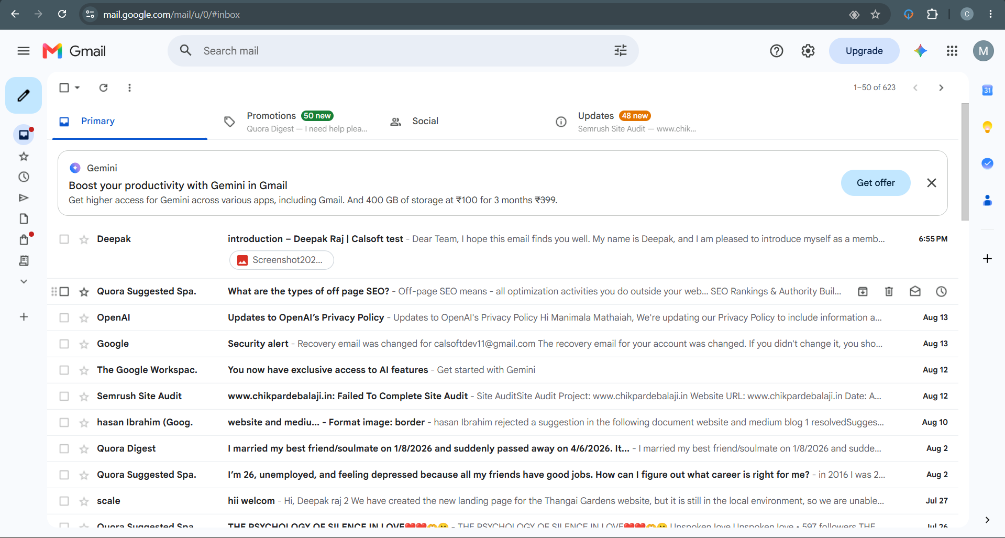Tick the checkbox for the off page SEO email
This screenshot has height=538, width=1005.
[64, 291]
